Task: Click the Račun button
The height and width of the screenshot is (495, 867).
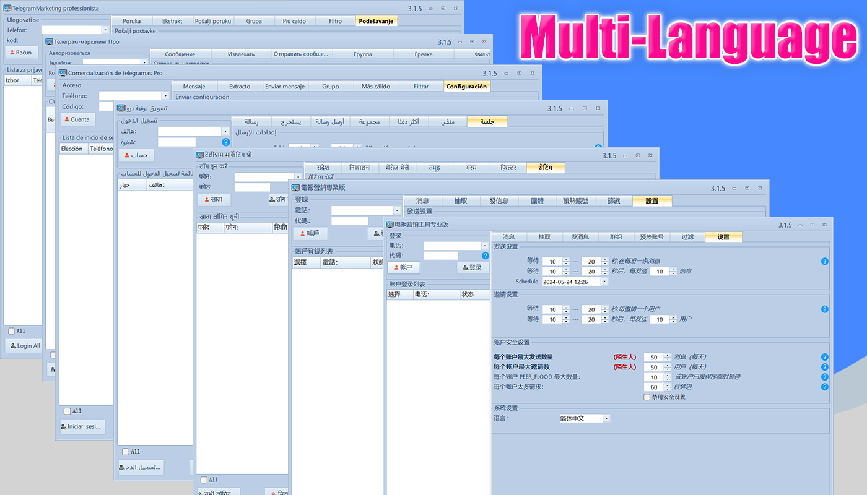Action: [x=21, y=53]
